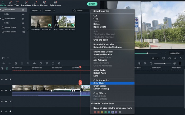
Task: Select the Split Screen tab
Action: [x=55, y=4]
